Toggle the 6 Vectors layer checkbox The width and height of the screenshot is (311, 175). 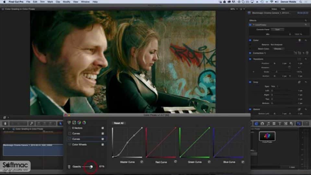coord(102,128)
